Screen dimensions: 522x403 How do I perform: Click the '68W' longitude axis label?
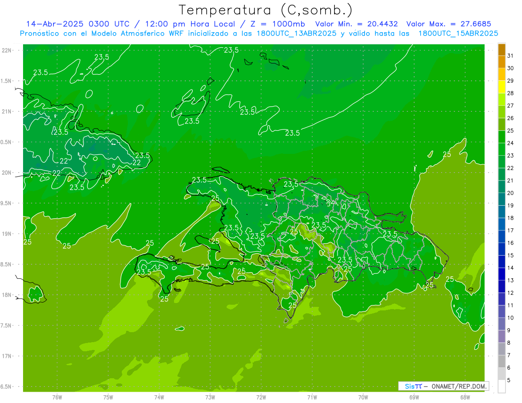465,397
